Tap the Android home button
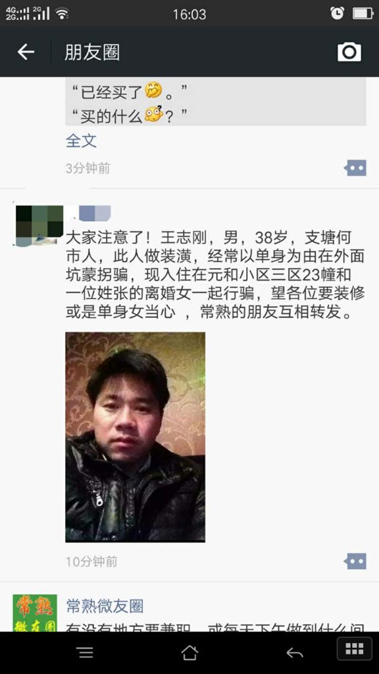The width and height of the screenshot is (379, 674). (189, 652)
